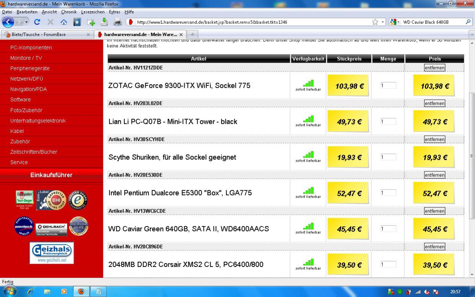Open the Datei menu
The height and width of the screenshot is (297, 475).
7,12
